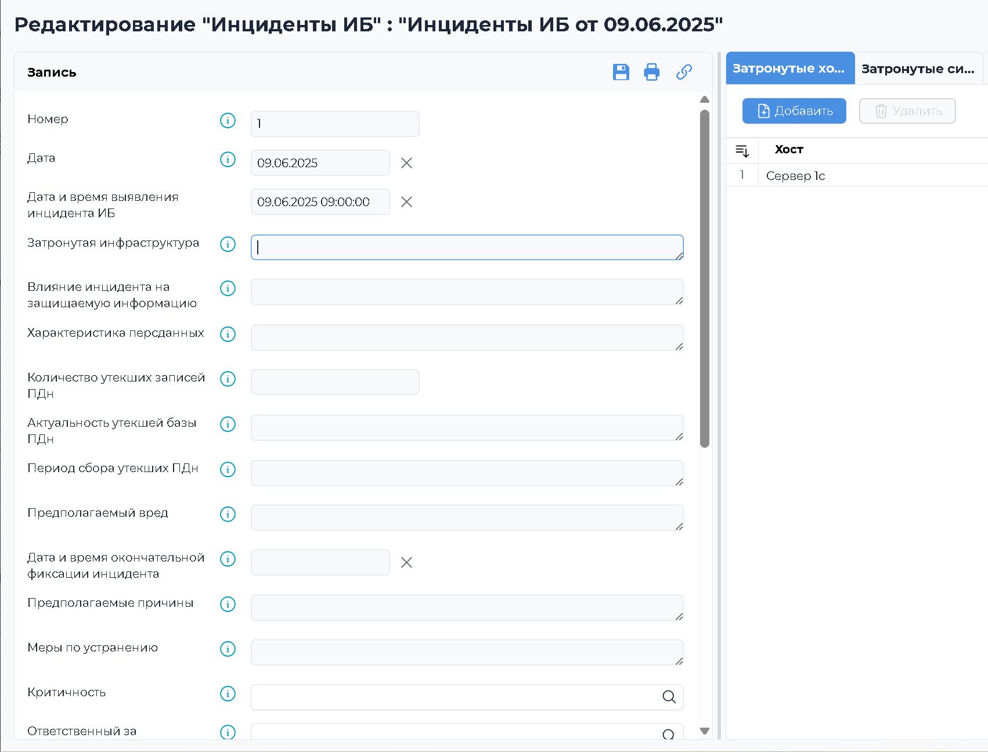Click into the Характеристика персданных text area

[467, 337]
